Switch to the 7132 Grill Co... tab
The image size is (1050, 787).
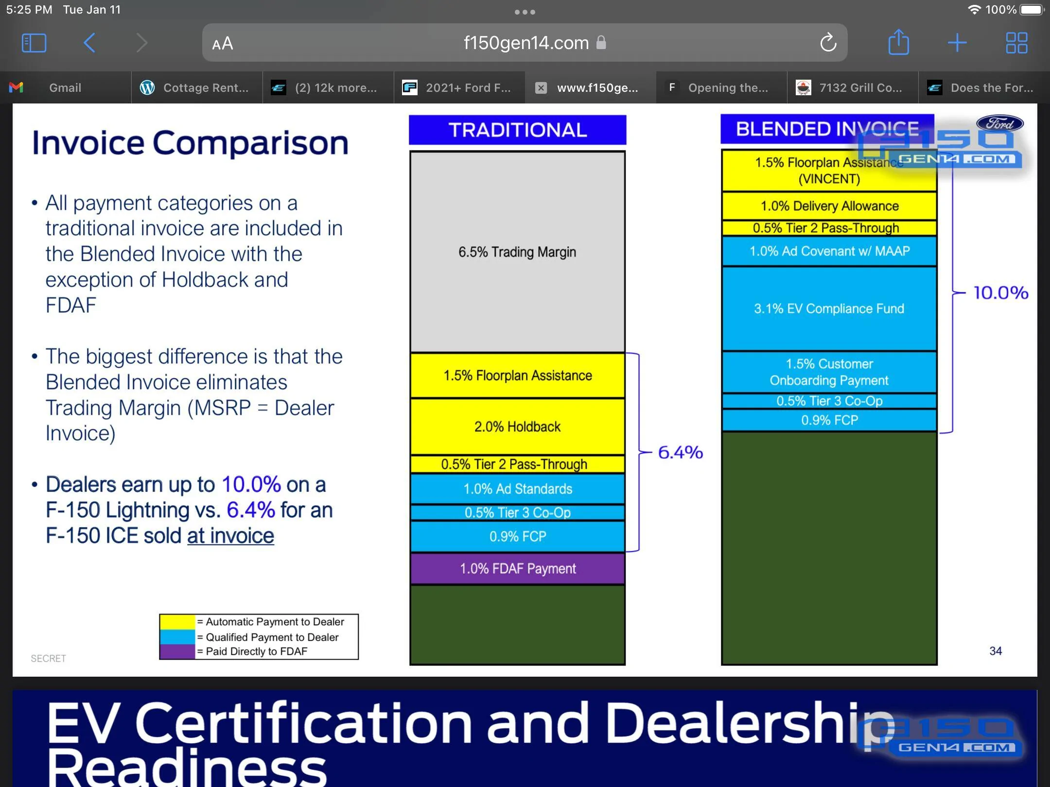click(x=853, y=87)
